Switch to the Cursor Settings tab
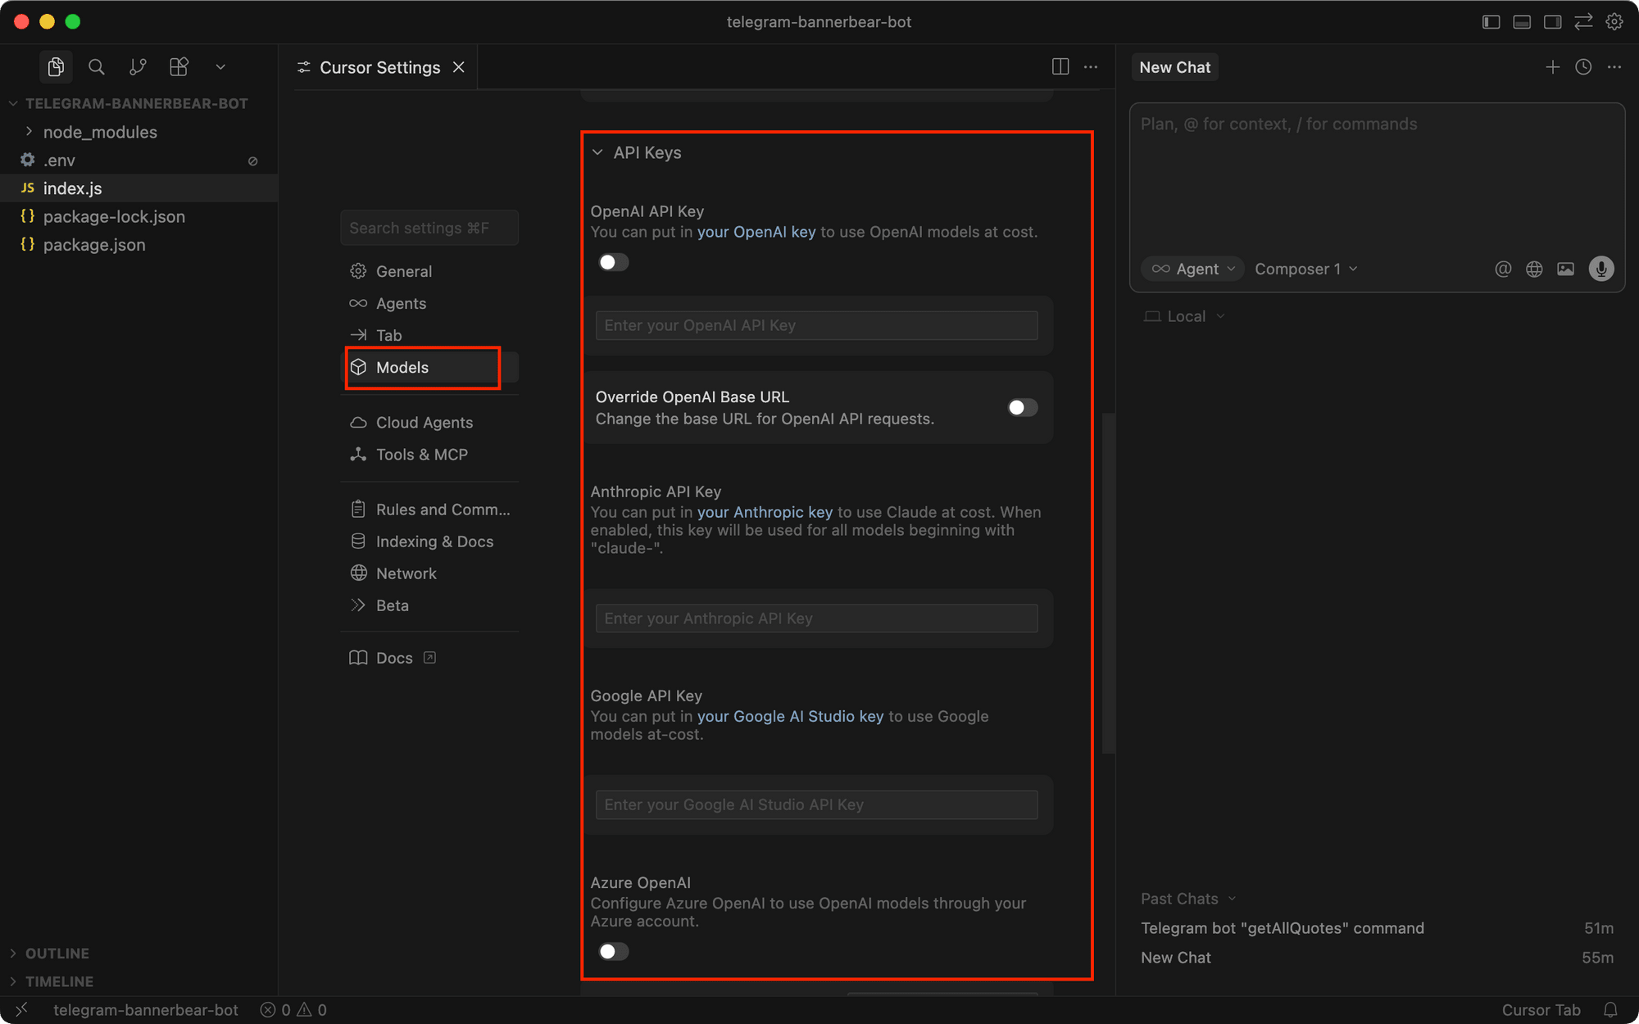 pos(378,67)
